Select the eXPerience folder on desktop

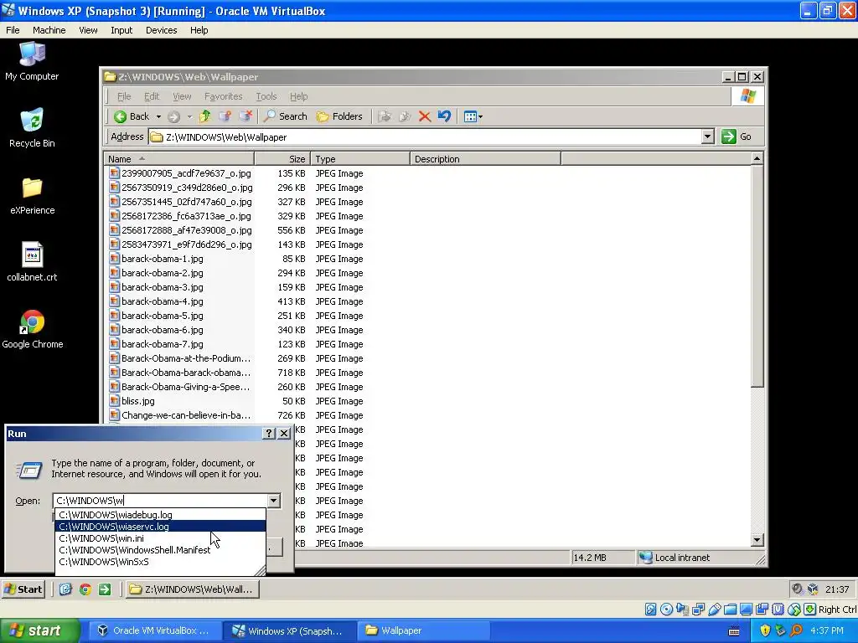32,196
